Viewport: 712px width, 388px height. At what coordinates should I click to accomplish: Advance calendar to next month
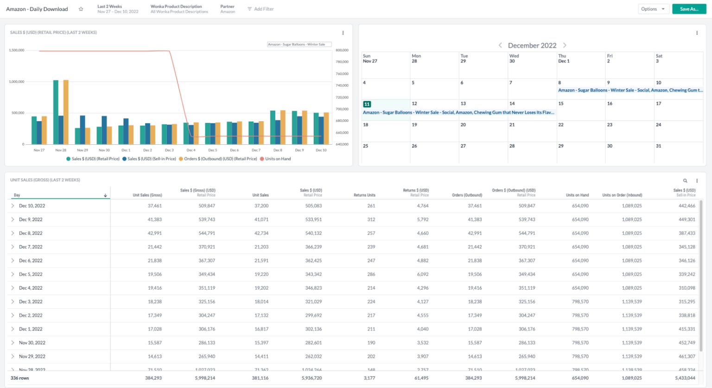click(x=565, y=45)
